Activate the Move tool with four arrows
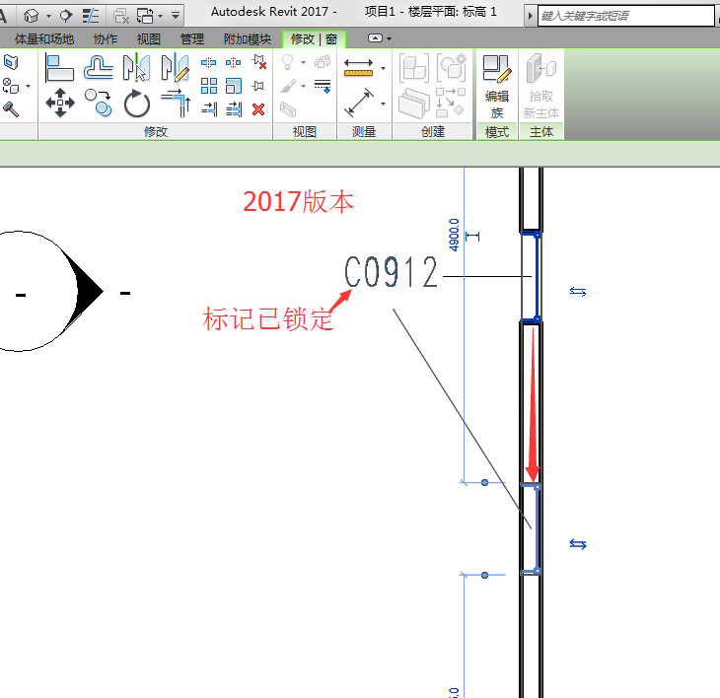 point(60,102)
